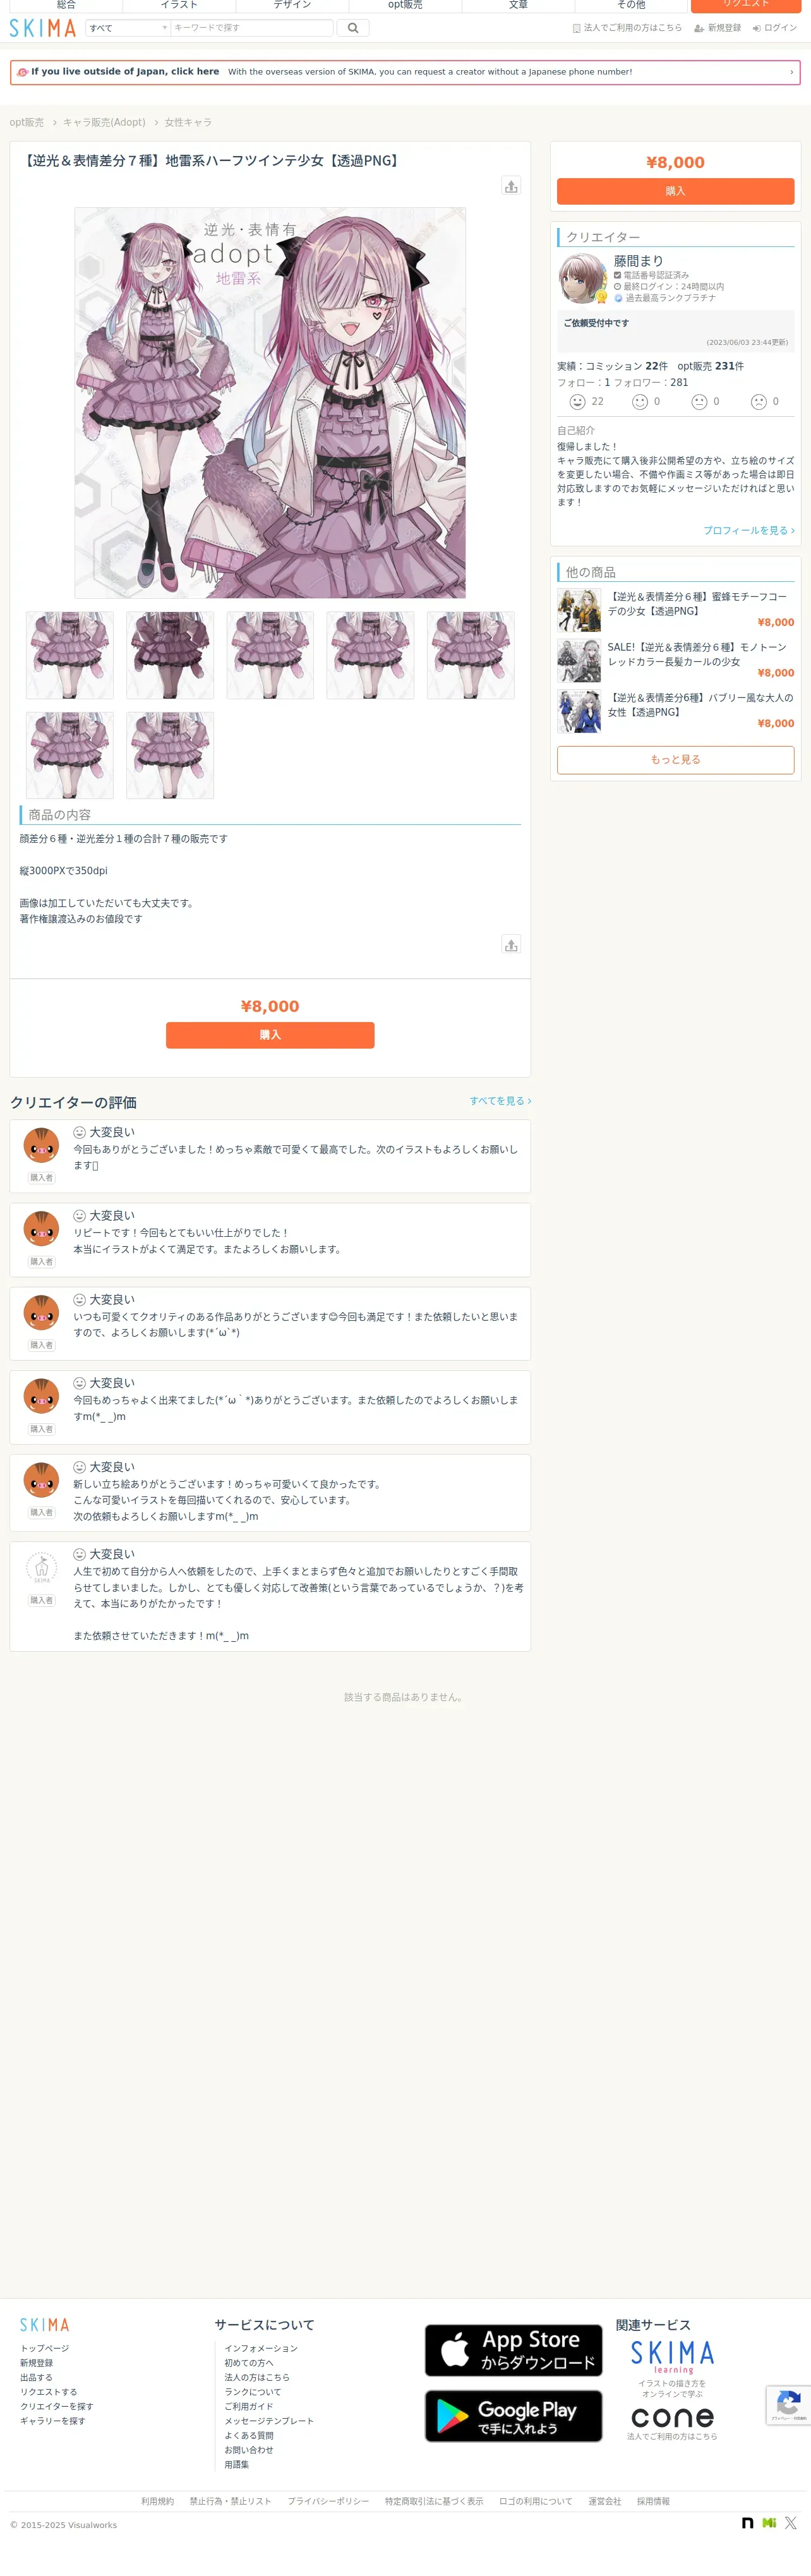This screenshot has width=811, height=2576.
Task: Open footer トップページ link
Action: point(45,2348)
